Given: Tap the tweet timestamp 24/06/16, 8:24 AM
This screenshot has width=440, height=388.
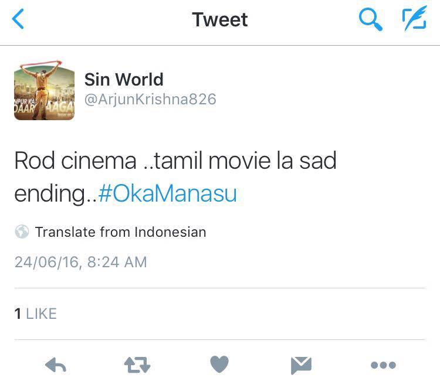Looking at the screenshot, I should pos(81,263).
